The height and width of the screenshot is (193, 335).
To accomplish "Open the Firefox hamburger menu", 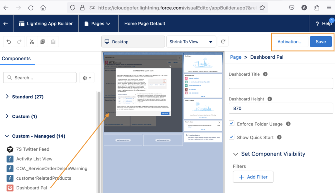I will 329,8.
